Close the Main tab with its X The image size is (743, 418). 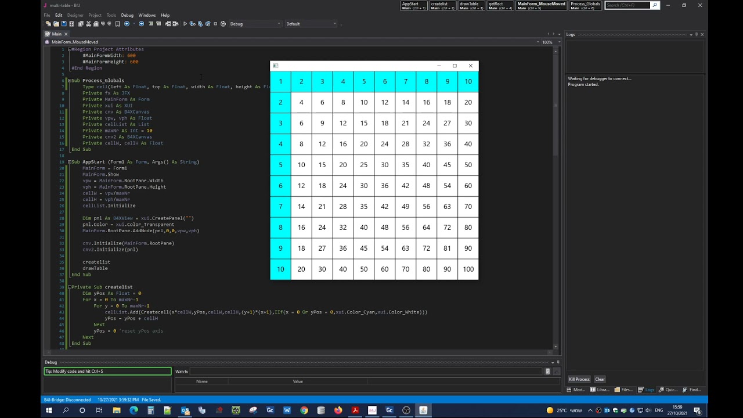point(66,34)
